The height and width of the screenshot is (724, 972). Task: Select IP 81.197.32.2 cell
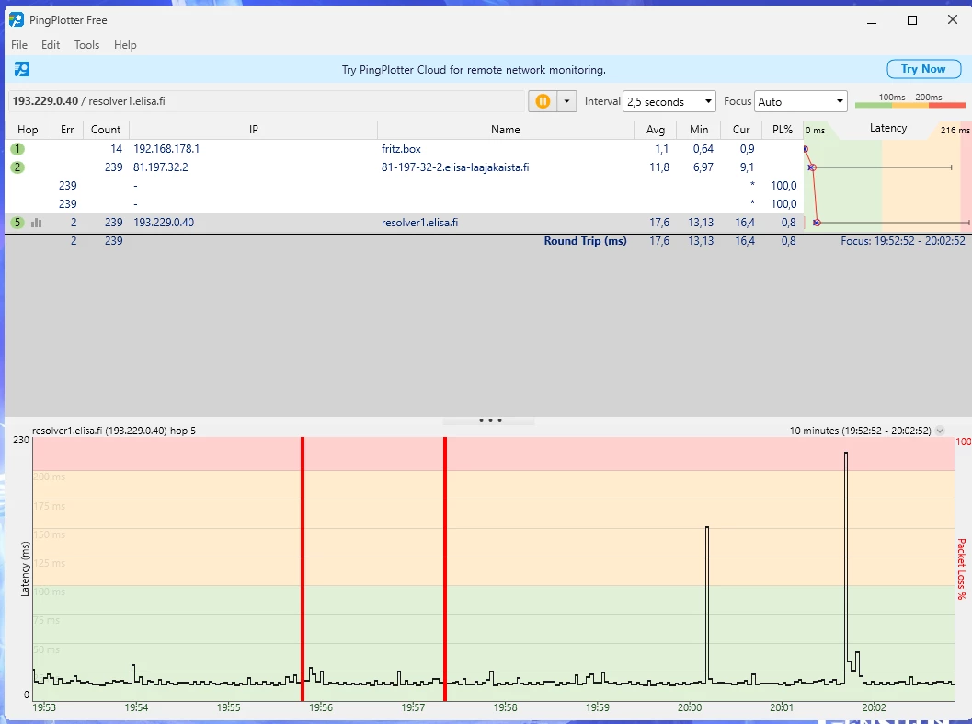(161, 167)
